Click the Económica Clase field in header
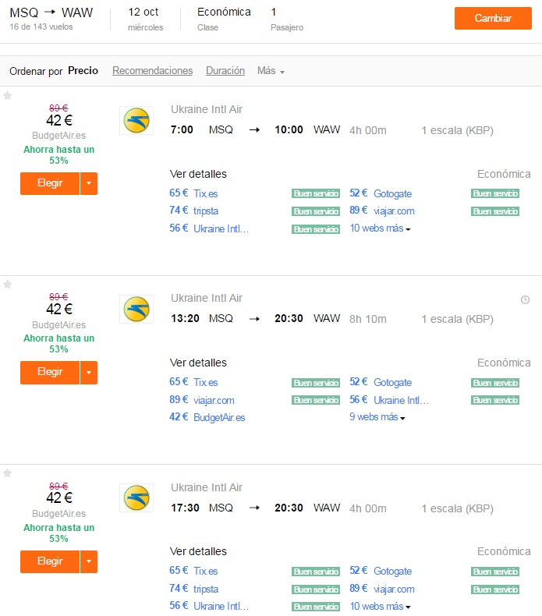Screen dimensions: 542x616 (224, 19)
